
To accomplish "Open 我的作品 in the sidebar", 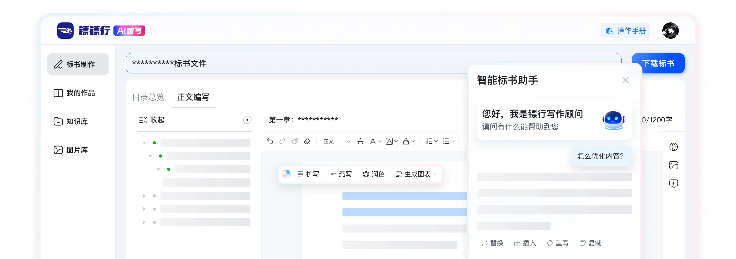I will click(74, 93).
